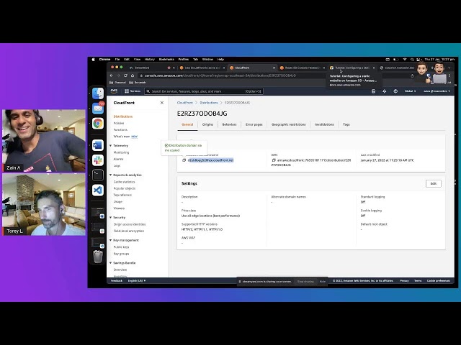Open the Apple menu

click(x=93, y=59)
